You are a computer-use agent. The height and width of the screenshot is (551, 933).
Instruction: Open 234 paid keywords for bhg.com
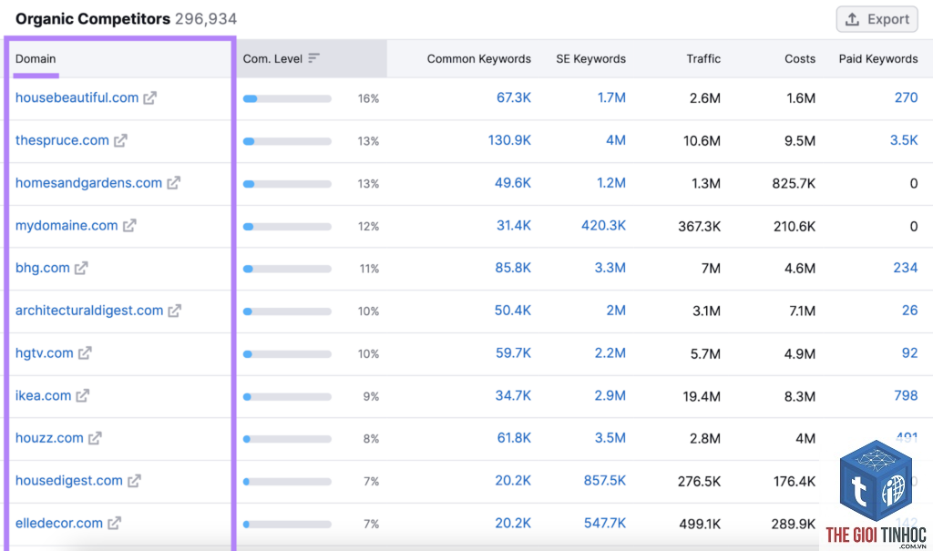coord(906,268)
